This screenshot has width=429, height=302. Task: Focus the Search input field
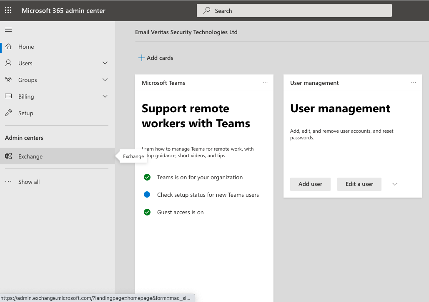pyautogui.click(x=294, y=10)
